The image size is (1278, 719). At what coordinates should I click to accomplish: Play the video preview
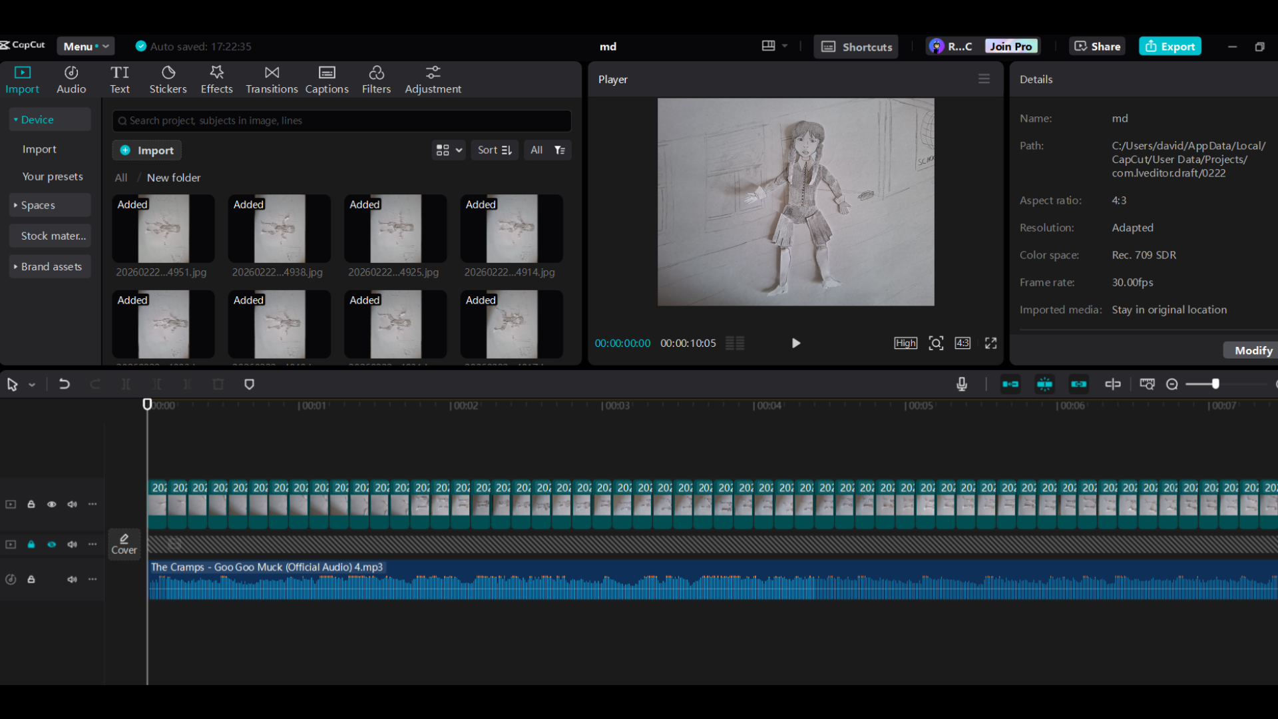pos(795,343)
